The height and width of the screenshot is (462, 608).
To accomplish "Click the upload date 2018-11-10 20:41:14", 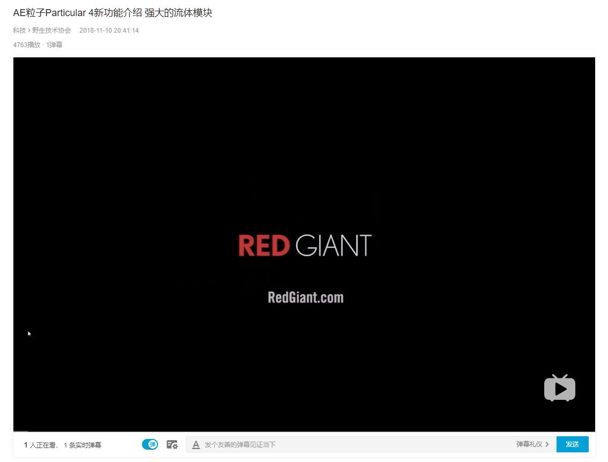I will (109, 30).
